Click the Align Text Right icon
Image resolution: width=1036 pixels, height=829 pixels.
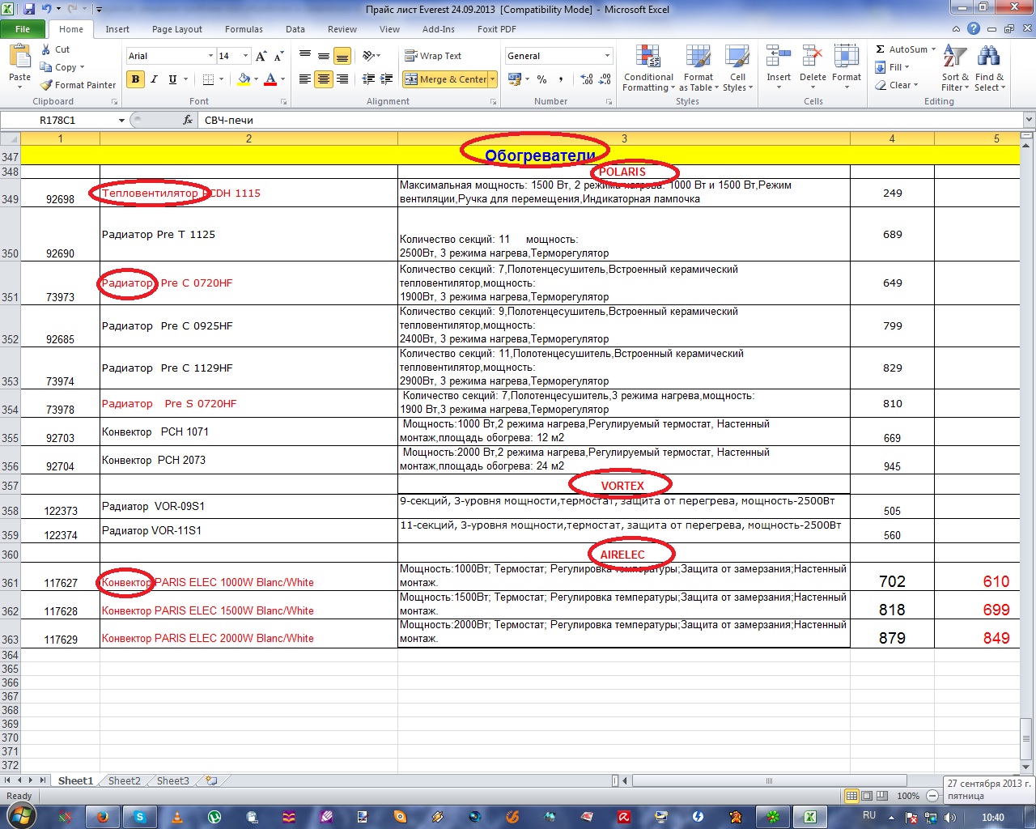[x=342, y=79]
